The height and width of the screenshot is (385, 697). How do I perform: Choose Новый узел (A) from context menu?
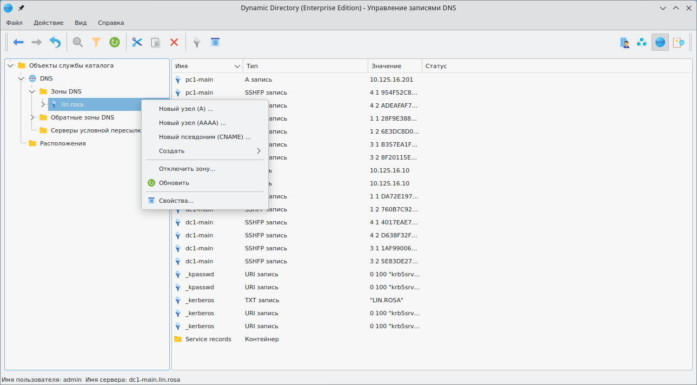(x=185, y=109)
